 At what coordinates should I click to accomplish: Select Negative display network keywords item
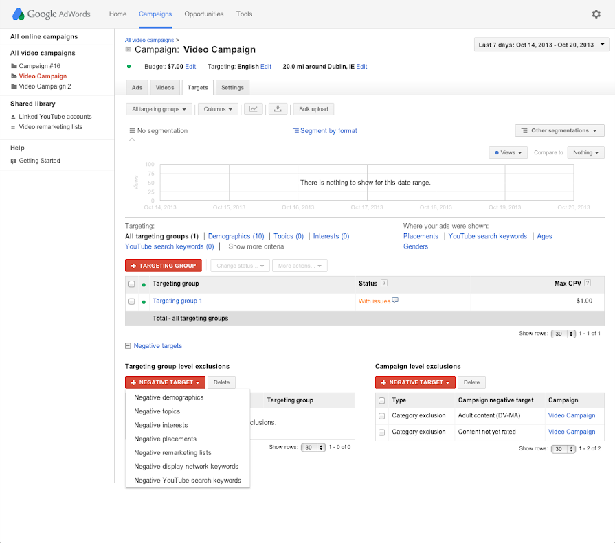tap(188, 467)
